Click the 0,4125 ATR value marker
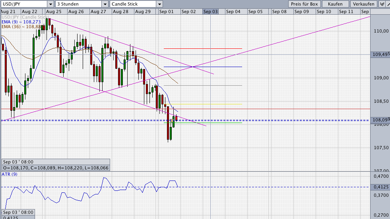Image resolution: width=390 pixels, height=219 pixels. tap(380, 187)
